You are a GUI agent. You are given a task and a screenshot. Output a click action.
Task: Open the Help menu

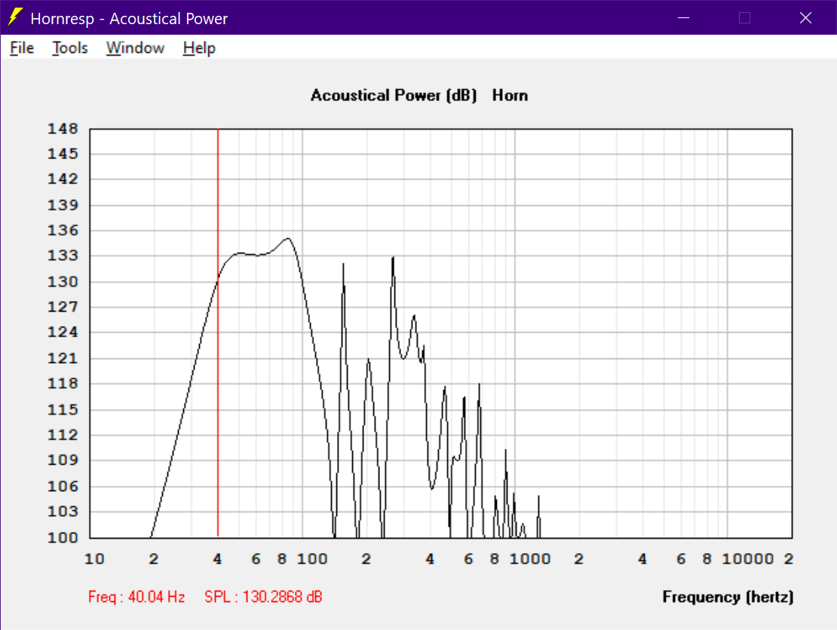(199, 48)
